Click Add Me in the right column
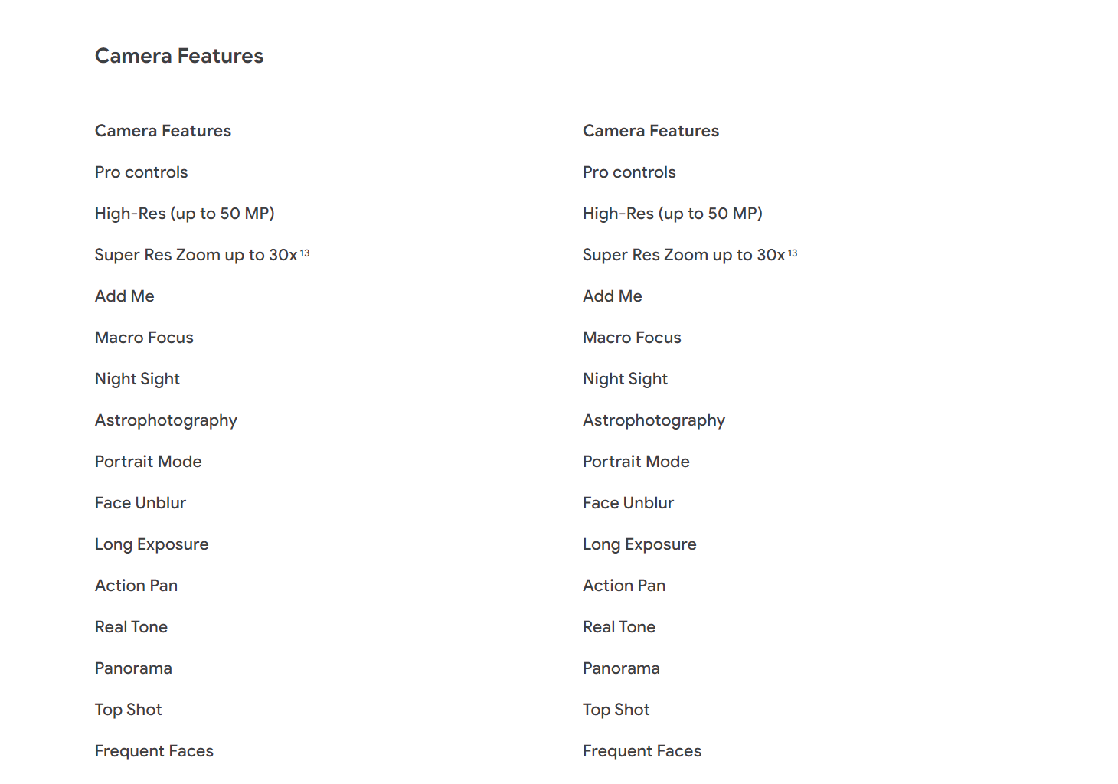 (x=613, y=296)
